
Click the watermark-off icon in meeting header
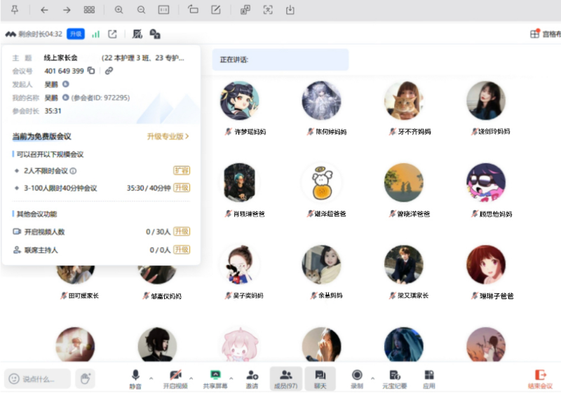pyautogui.click(x=137, y=34)
